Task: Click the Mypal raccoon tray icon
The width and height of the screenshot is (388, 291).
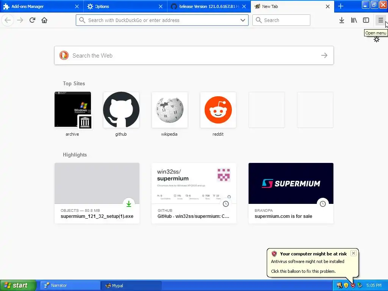Action: click(x=339, y=286)
